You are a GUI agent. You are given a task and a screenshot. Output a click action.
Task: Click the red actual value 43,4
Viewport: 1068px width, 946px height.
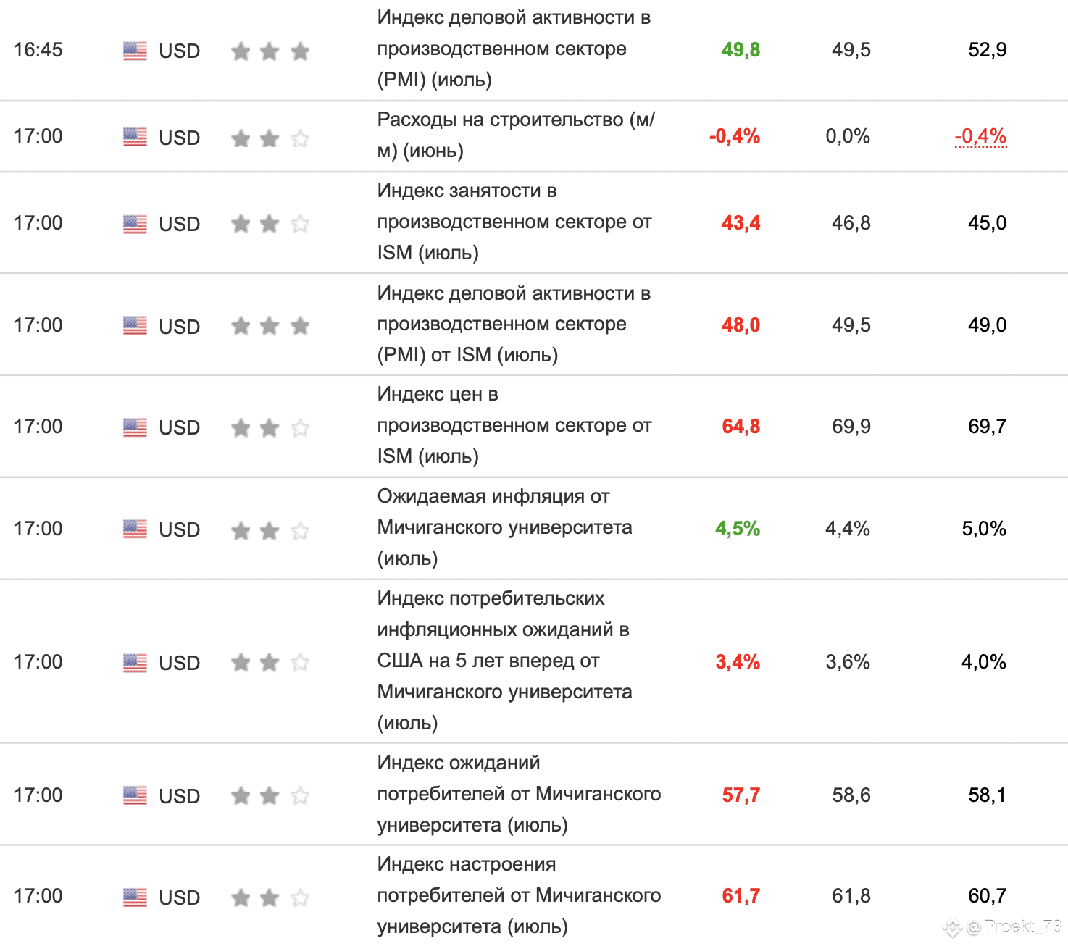coord(740,223)
